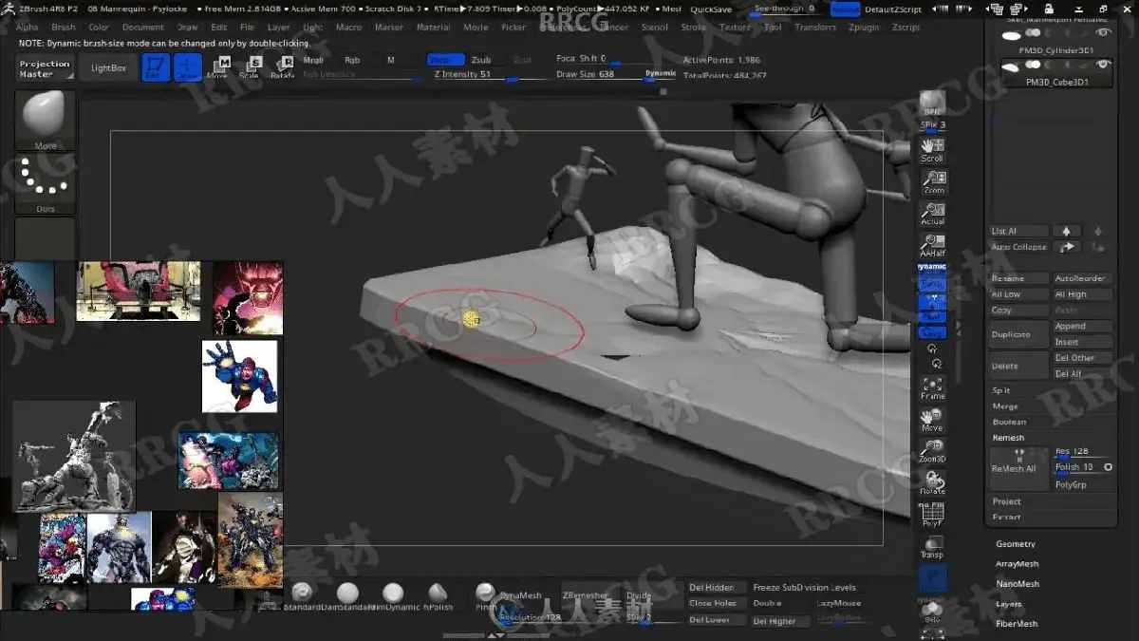Viewport: 1139px width, 641px height.
Task: Select the Standard brush at bottom shelf
Action: (303, 595)
